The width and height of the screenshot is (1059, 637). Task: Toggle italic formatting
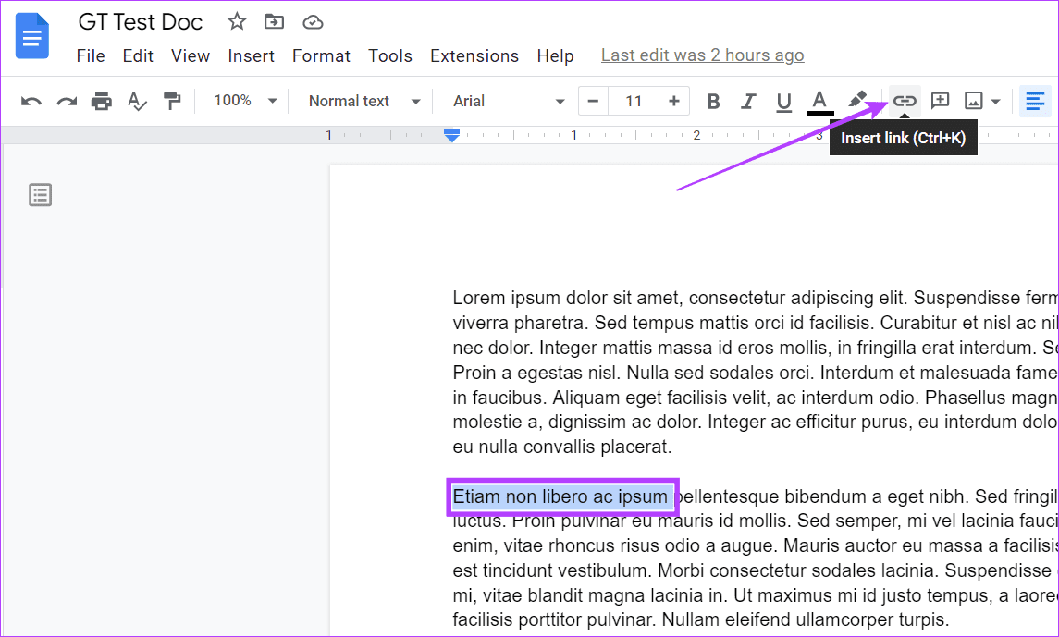pyautogui.click(x=747, y=101)
